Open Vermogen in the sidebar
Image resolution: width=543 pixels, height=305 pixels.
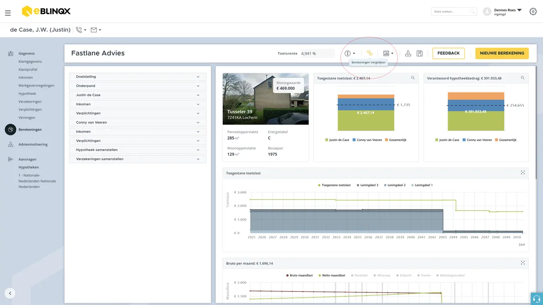27,117
